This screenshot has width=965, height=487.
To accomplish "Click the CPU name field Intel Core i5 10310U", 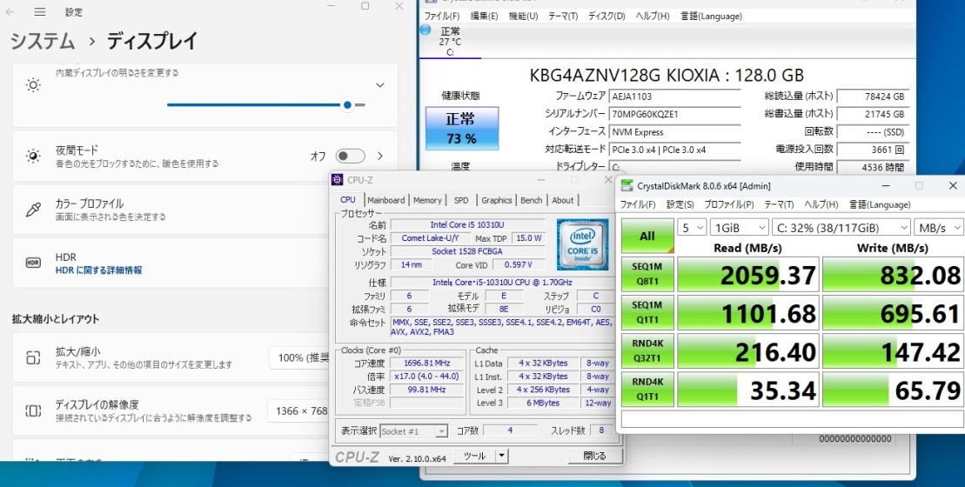I will click(467, 224).
